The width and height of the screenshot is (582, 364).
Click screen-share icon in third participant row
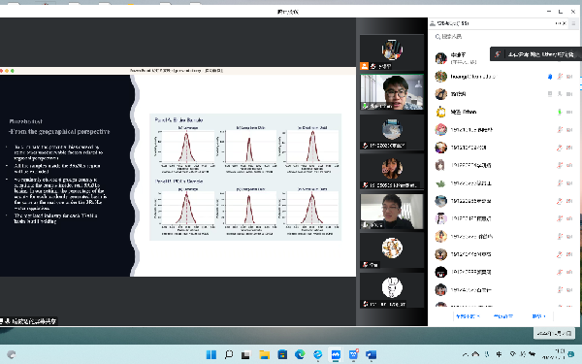(550, 94)
